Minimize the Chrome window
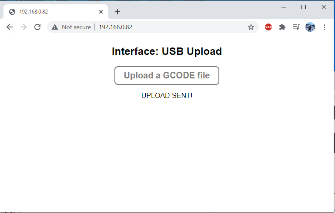Viewport: 335px width, 213px height. pos(284,7)
